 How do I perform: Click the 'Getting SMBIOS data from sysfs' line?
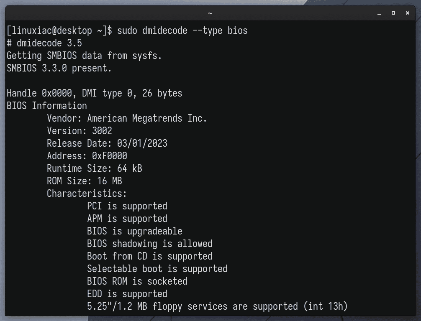[x=84, y=56]
